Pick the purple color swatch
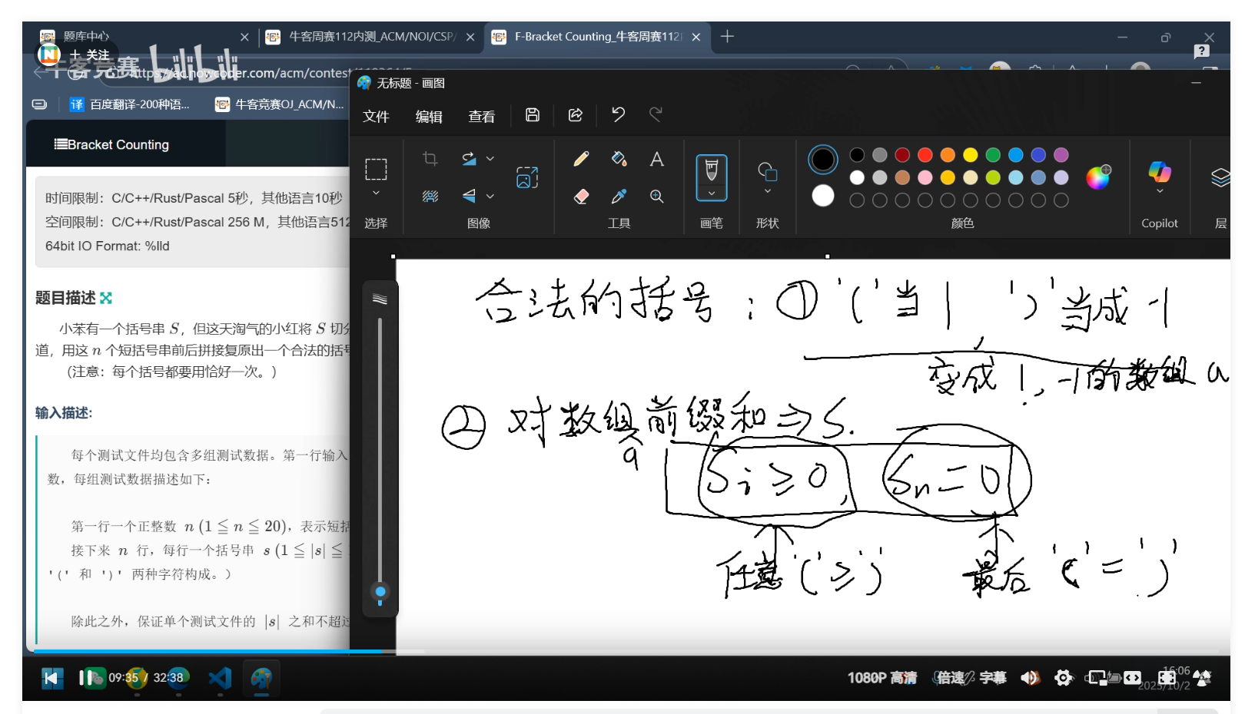This screenshot has height=714, width=1245. [1061, 155]
